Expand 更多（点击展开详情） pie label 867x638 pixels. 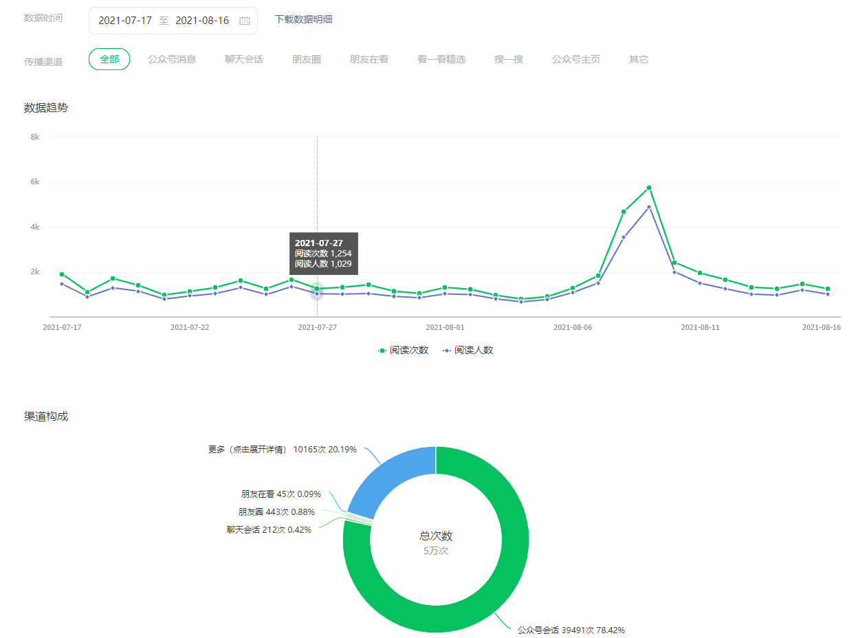click(282, 449)
